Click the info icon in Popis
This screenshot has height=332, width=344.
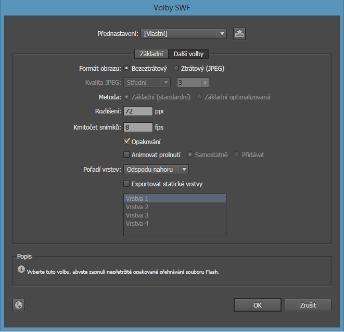click(21, 269)
